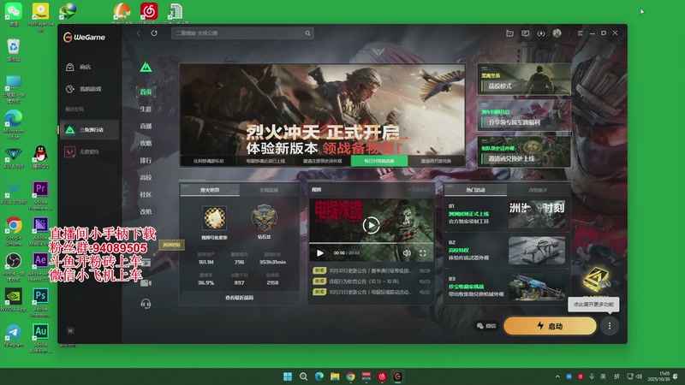The height and width of the screenshot is (385, 685).
Task: Collapse the WeGame left sidebar
Action: [70, 331]
